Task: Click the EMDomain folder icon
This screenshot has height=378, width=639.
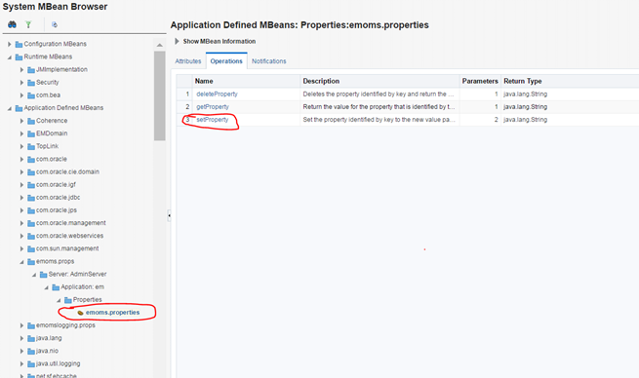Action: 31,133
